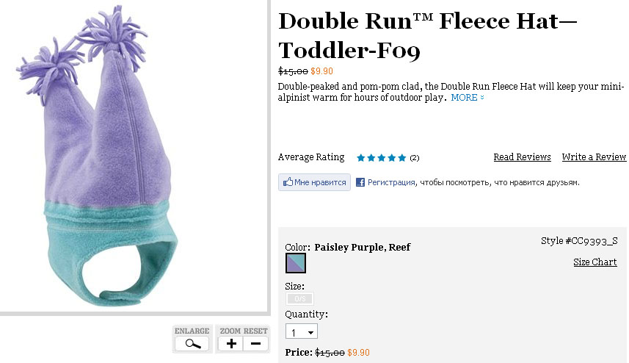
Task: Click the Style #CC9393_S text
Action: [x=579, y=241]
